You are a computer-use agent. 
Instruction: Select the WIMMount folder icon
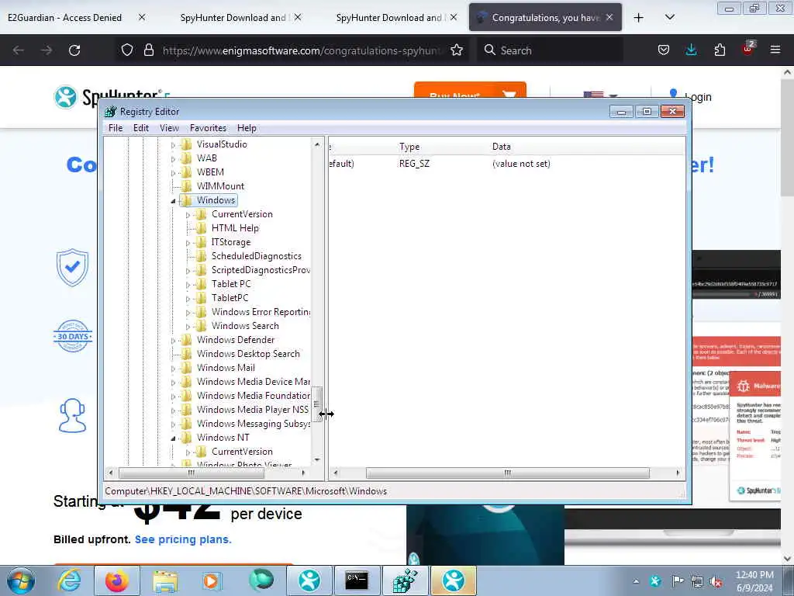[x=187, y=186]
